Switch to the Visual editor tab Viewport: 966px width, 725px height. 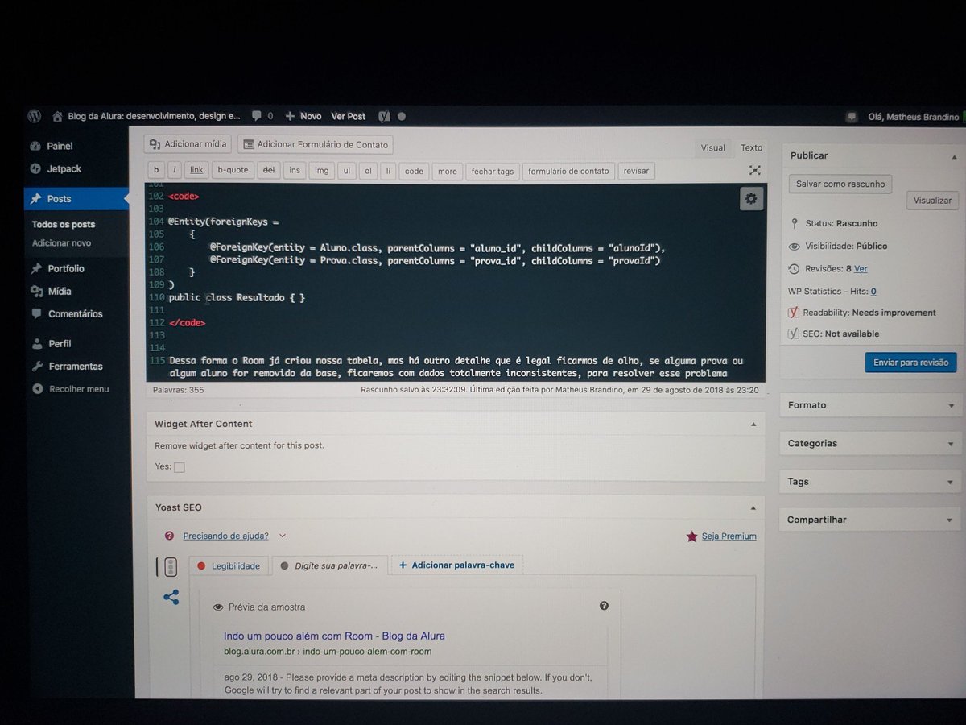[x=712, y=147]
